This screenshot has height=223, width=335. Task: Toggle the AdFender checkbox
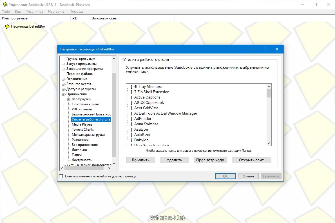pos(129,119)
